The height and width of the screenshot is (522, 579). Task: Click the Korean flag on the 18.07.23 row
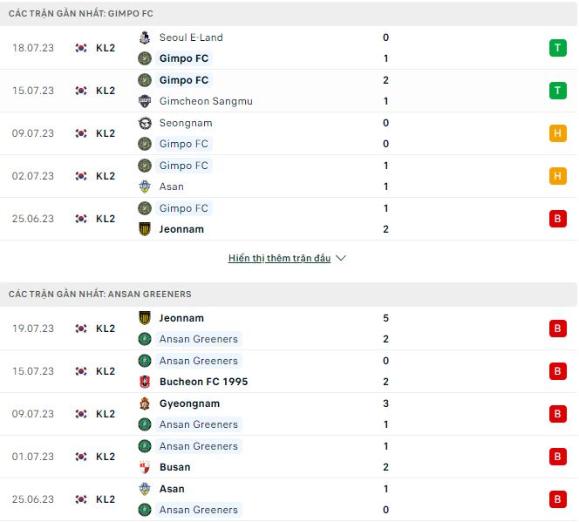(81, 48)
